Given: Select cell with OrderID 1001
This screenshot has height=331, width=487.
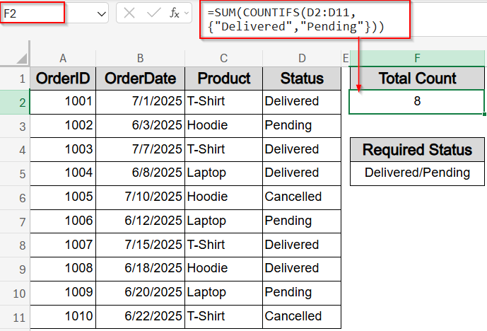Looking at the screenshot, I should point(63,102).
